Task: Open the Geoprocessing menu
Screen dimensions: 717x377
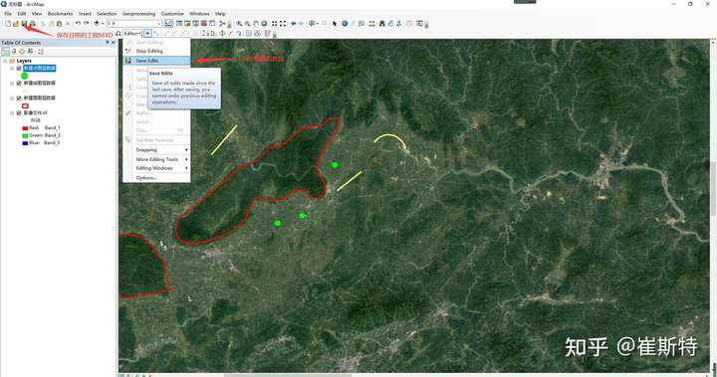Action: (x=138, y=14)
